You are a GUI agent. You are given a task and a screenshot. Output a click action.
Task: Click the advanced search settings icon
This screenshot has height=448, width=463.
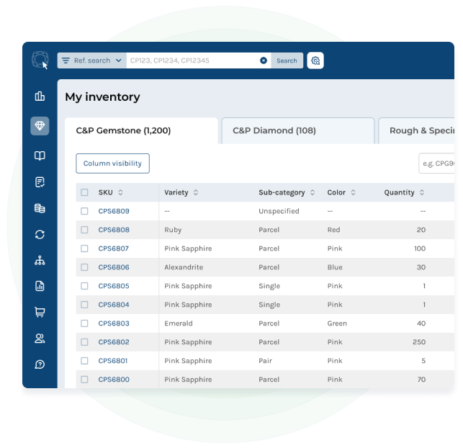(315, 61)
